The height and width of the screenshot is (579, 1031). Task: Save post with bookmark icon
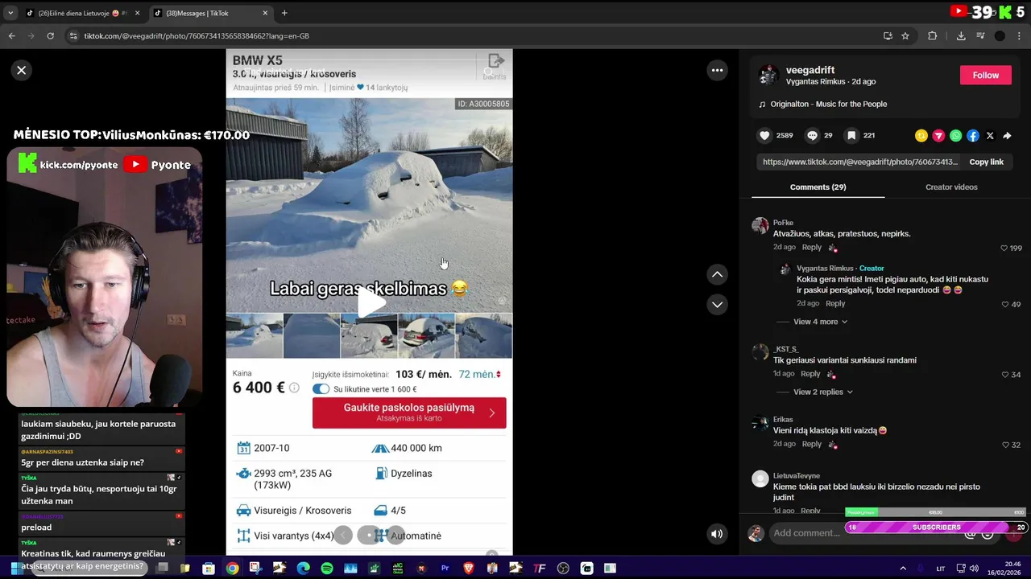[x=851, y=136]
